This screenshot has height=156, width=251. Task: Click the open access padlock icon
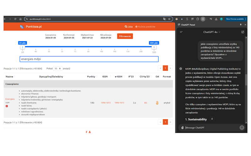[x=157, y=103]
